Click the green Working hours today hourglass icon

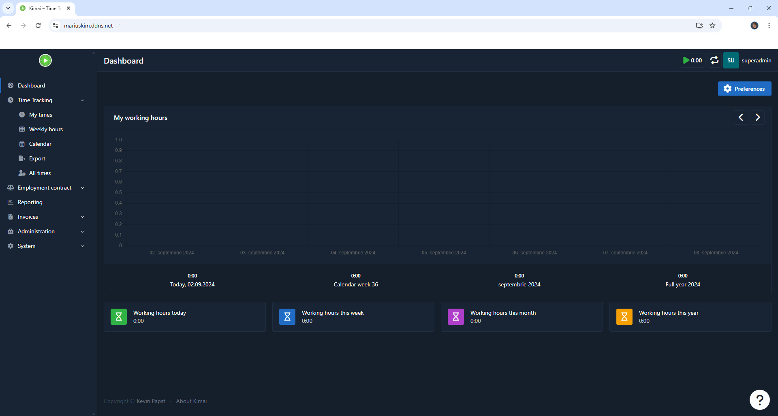pyautogui.click(x=119, y=317)
